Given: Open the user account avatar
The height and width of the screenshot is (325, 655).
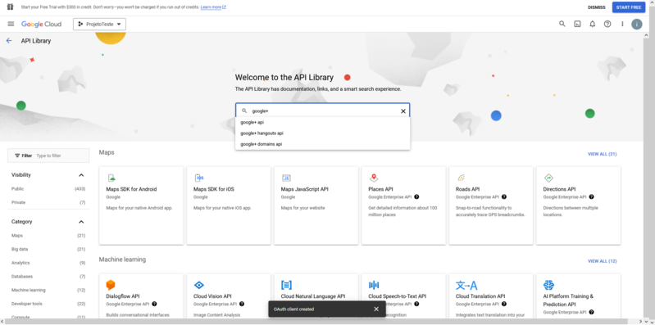Looking at the screenshot, I should click(x=637, y=25).
